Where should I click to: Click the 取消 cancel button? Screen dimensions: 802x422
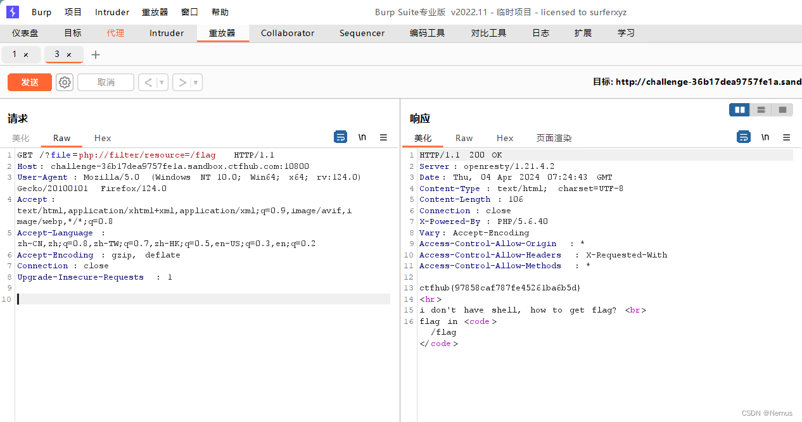click(106, 82)
